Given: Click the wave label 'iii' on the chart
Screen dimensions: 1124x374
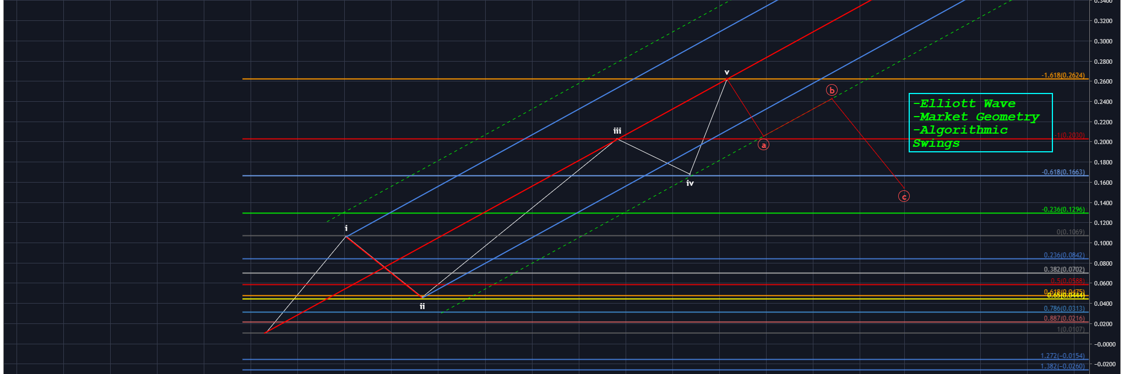Looking at the screenshot, I should click(x=617, y=131).
